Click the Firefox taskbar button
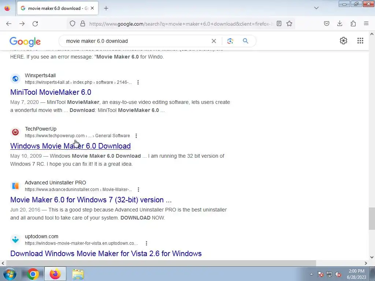The height and width of the screenshot is (281, 375). coord(55,274)
